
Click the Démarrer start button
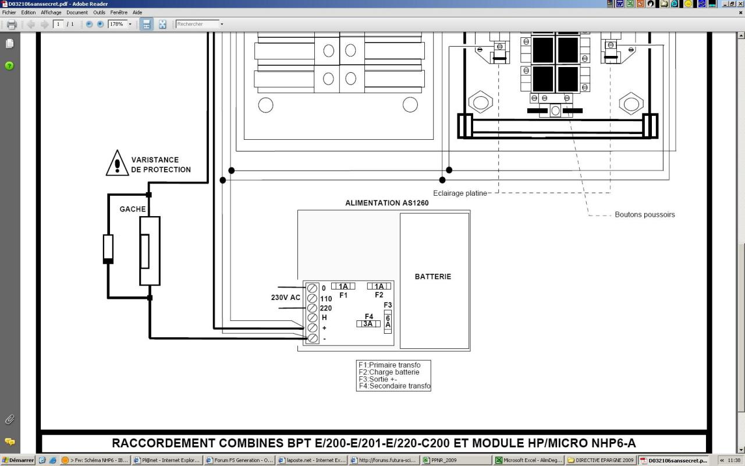click(x=17, y=460)
